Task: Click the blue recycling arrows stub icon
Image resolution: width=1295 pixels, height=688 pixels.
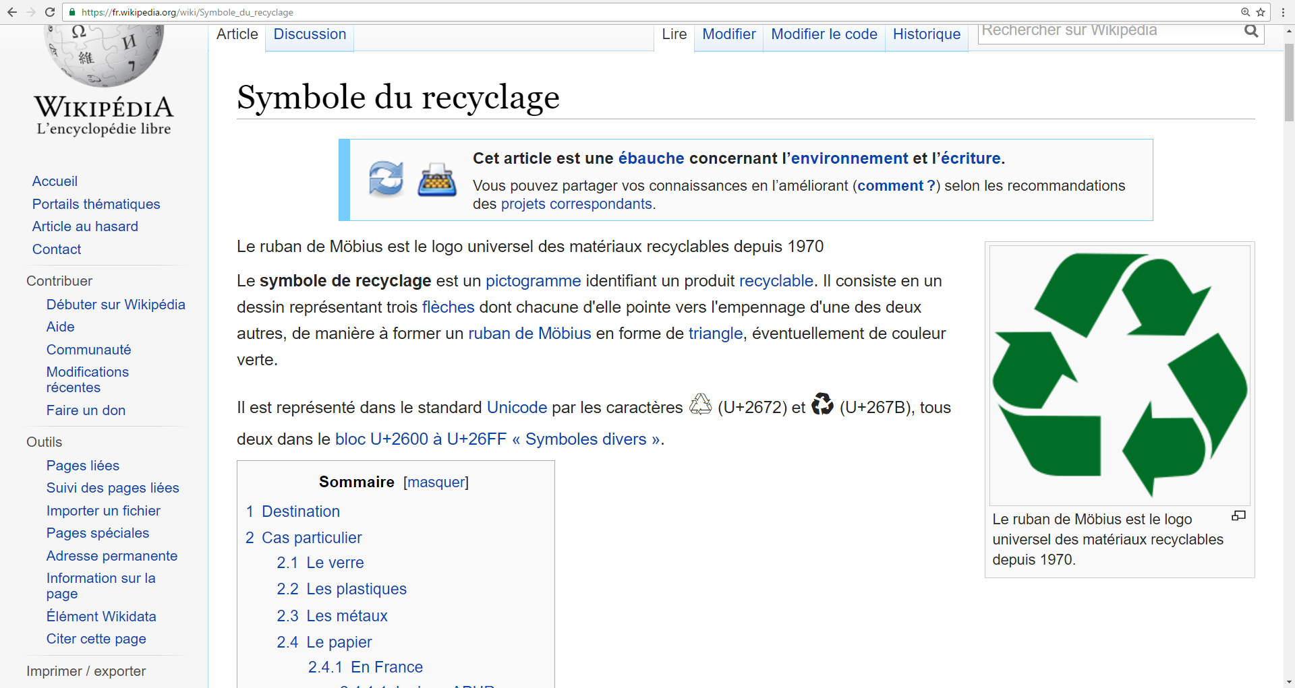Action: click(386, 179)
